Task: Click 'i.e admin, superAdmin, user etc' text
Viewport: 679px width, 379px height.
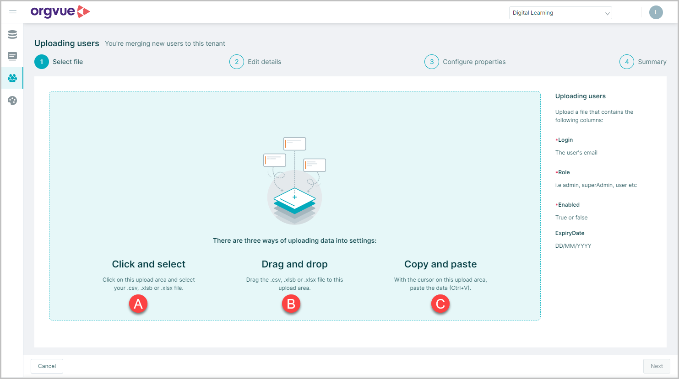Action: [596, 185]
